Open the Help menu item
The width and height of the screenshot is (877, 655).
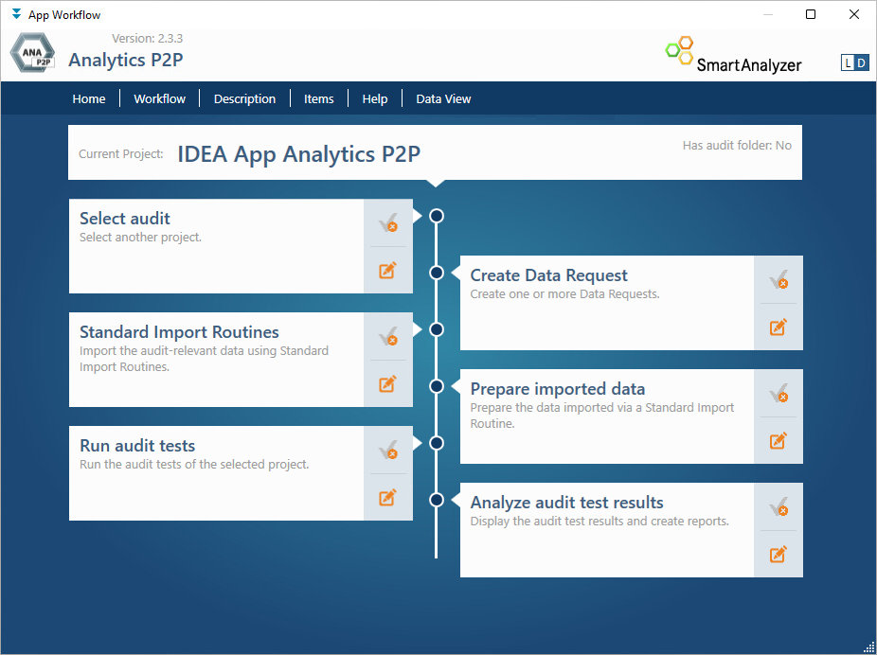point(375,99)
